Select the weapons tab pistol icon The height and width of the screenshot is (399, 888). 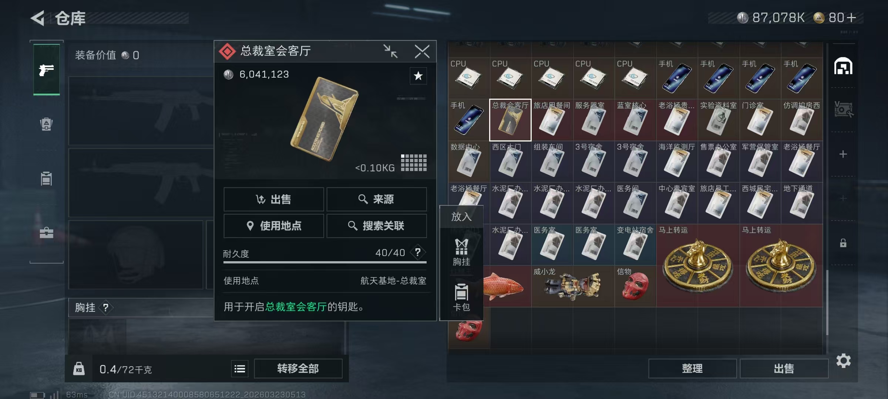[x=47, y=69]
